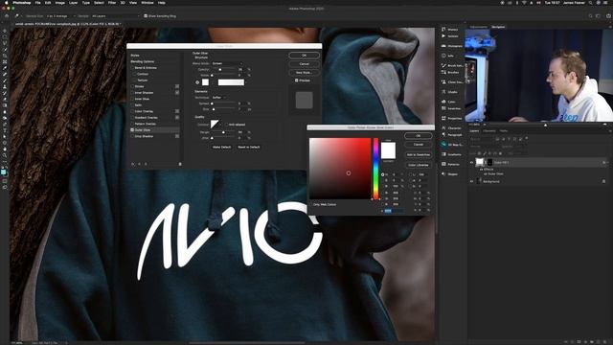Open the History panel icon

(443, 30)
